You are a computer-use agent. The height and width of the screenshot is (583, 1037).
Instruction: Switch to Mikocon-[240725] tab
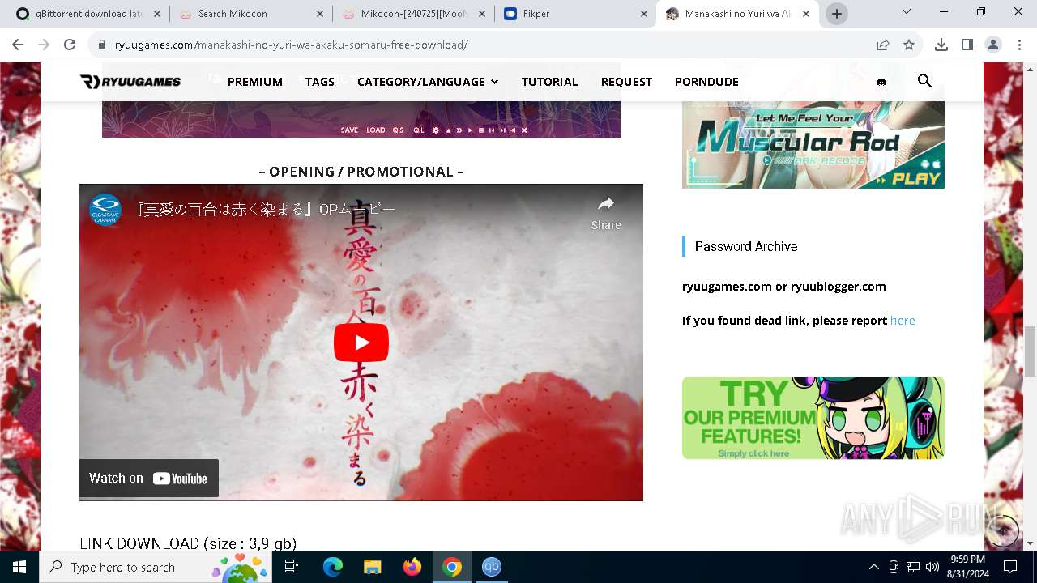point(413,14)
